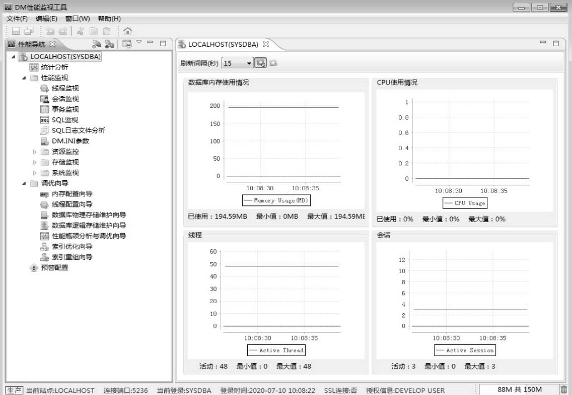Screen dimensions: 572x395
Task: Expand the 存储监视 folder
Action: pos(34,162)
